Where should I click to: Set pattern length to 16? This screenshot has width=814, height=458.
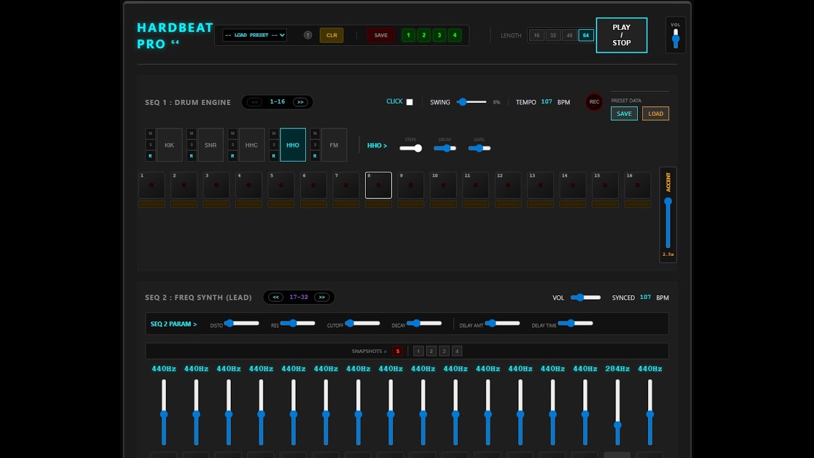pyautogui.click(x=537, y=36)
